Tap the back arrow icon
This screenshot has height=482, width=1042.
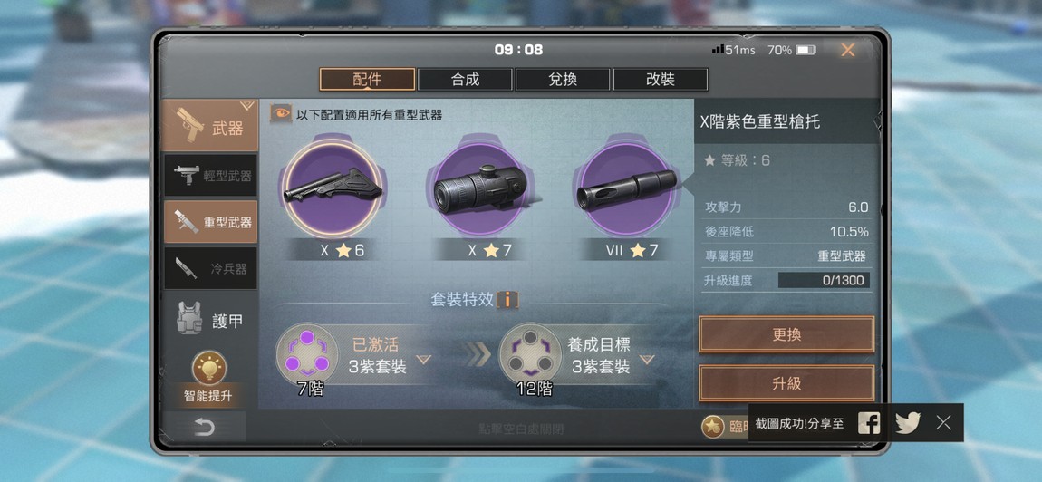205,427
